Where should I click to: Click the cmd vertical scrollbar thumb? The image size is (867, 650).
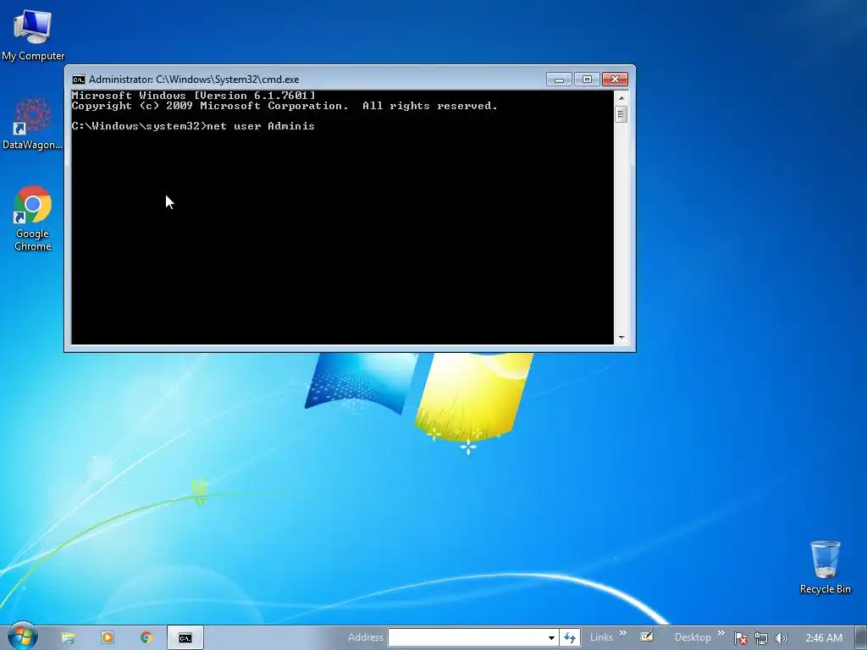[621, 114]
